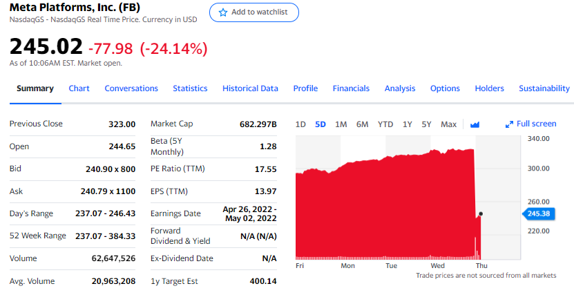This screenshot has width=574, height=295.
Task: Click the Meta Platforms, Inc. (FB) heading
Action: click(x=75, y=7)
